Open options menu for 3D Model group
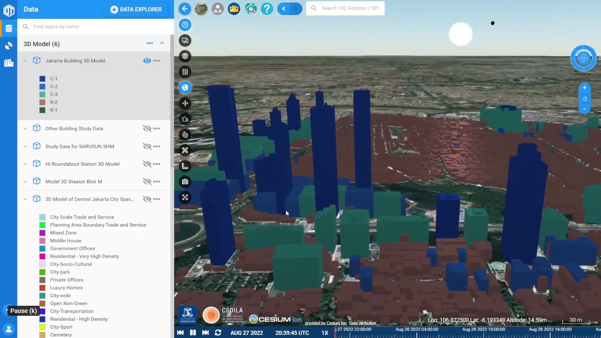This screenshot has width=601, height=338. (x=150, y=43)
